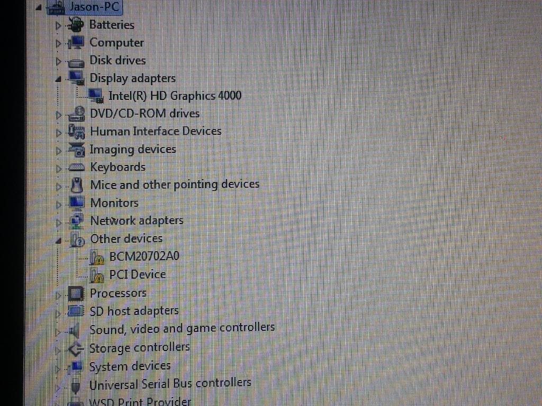Click the Disk drives icon
The height and width of the screenshot is (406, 542).
[76, 62]
